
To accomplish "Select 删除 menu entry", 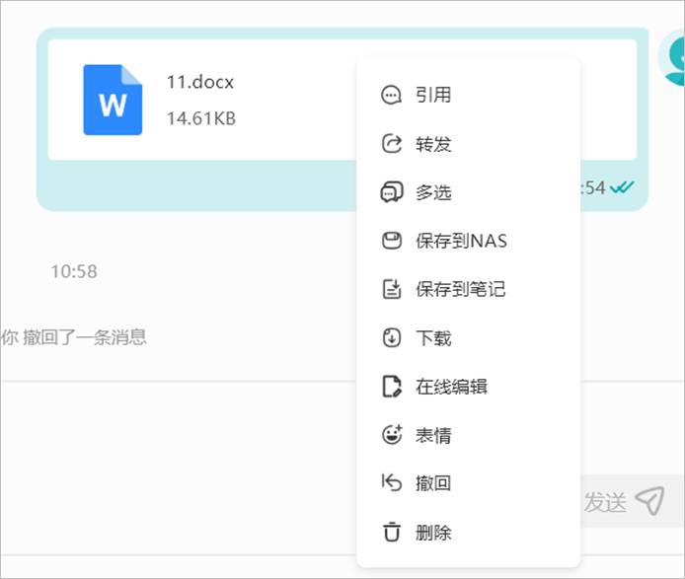I will (468, 532).
